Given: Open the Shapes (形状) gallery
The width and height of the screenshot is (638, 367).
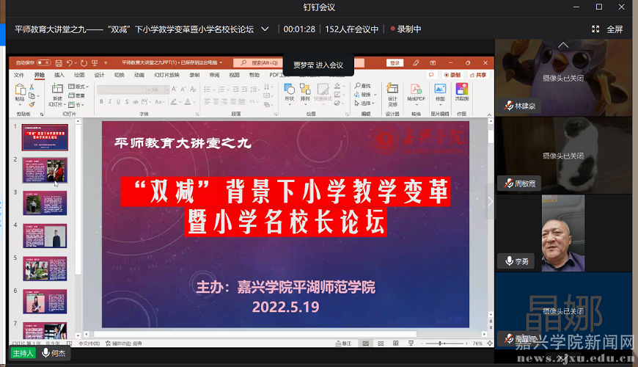Looking at the screenshot, I should coord(289,92).
